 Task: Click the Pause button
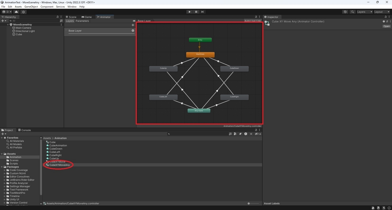(196, 12)
